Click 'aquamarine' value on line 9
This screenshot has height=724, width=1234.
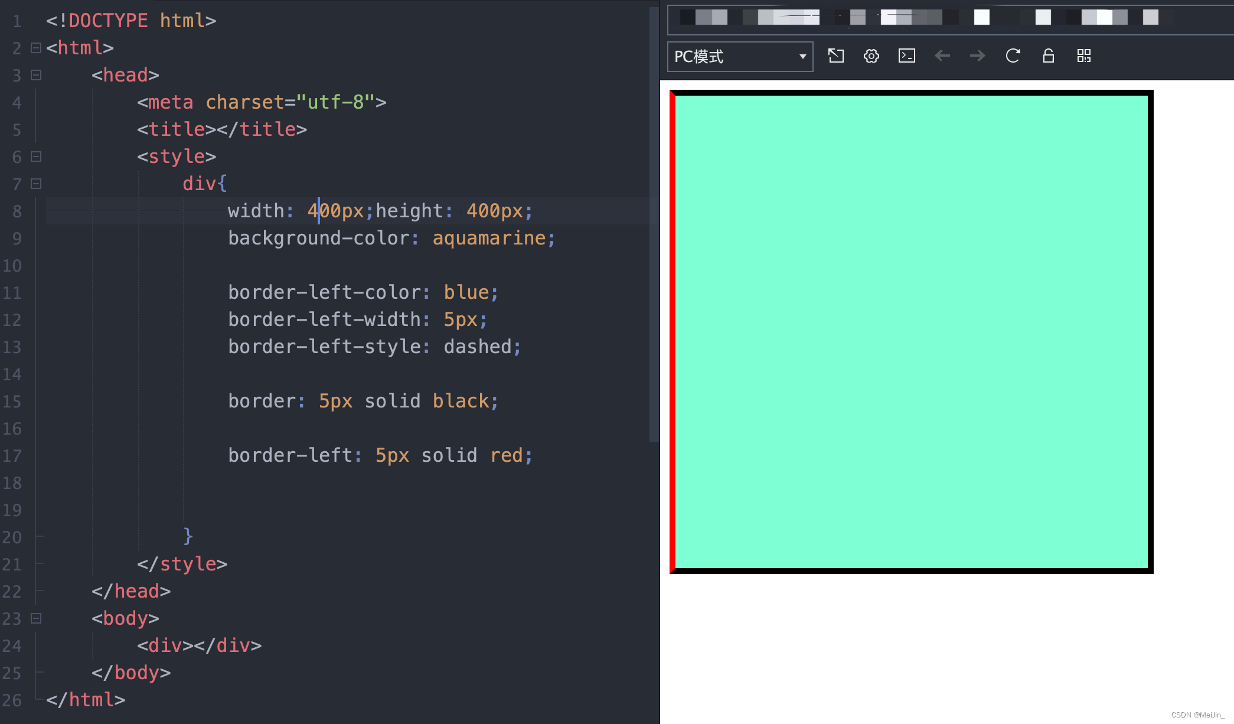tap(489, 238)
